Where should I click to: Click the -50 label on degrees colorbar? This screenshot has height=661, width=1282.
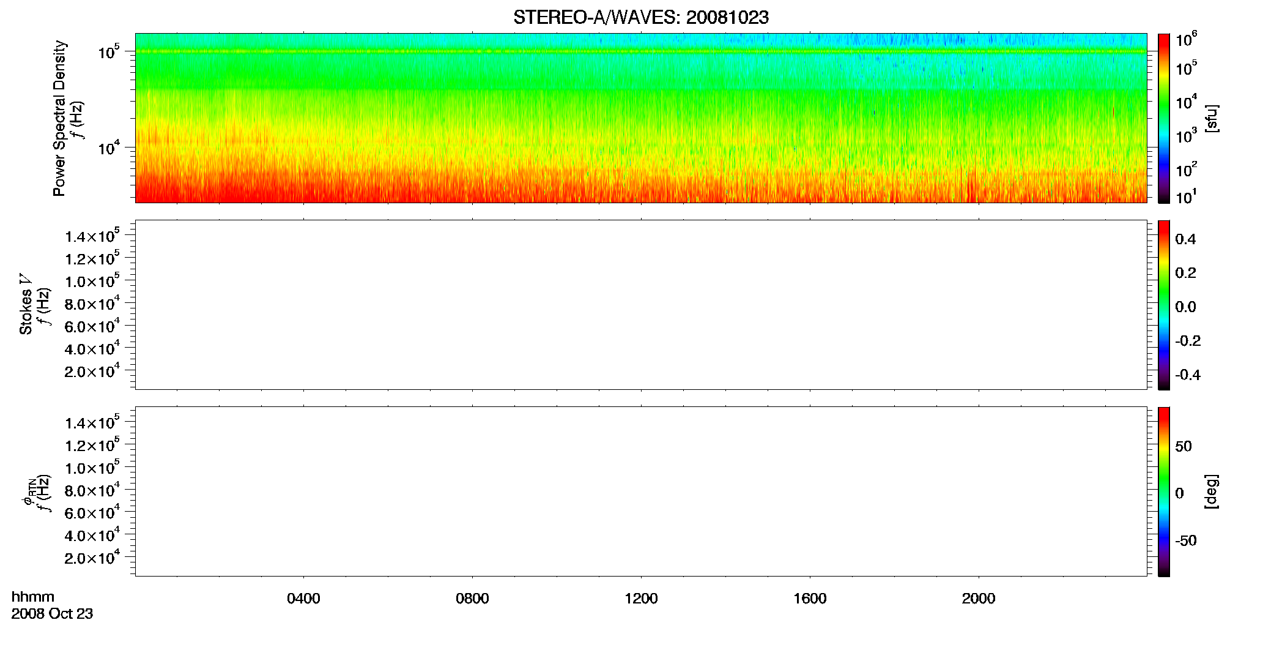pyautogui.click(x=1186, y=541)
